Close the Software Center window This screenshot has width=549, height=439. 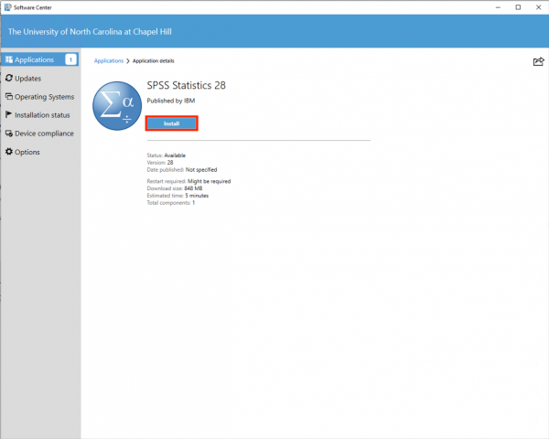coord(539,7)
